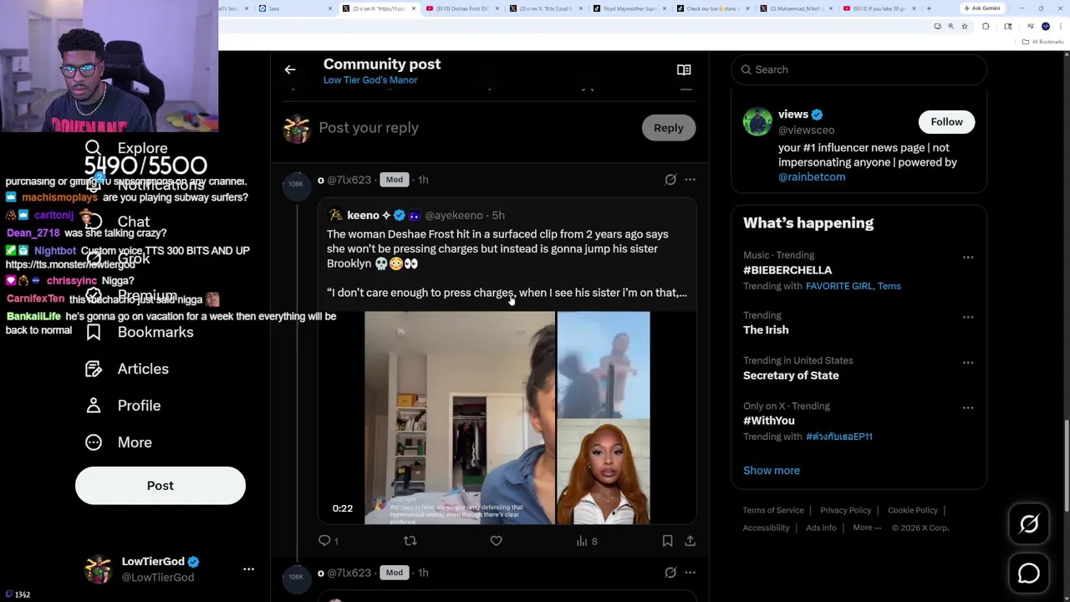
Task: Switch to Muhammad_MikeY X tab
Action: (796, 8)
